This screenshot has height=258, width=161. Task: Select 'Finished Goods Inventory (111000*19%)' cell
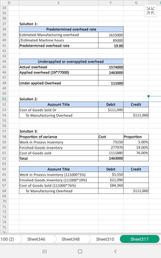coord(59,180)
